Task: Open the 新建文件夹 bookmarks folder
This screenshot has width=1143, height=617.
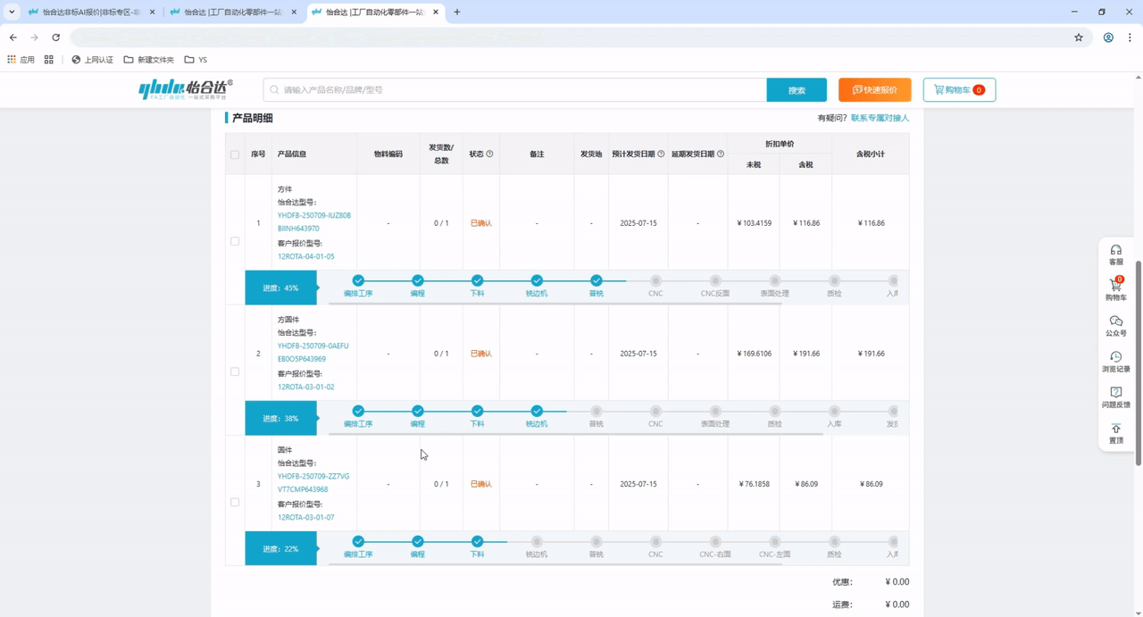Action: coord(148,60)
